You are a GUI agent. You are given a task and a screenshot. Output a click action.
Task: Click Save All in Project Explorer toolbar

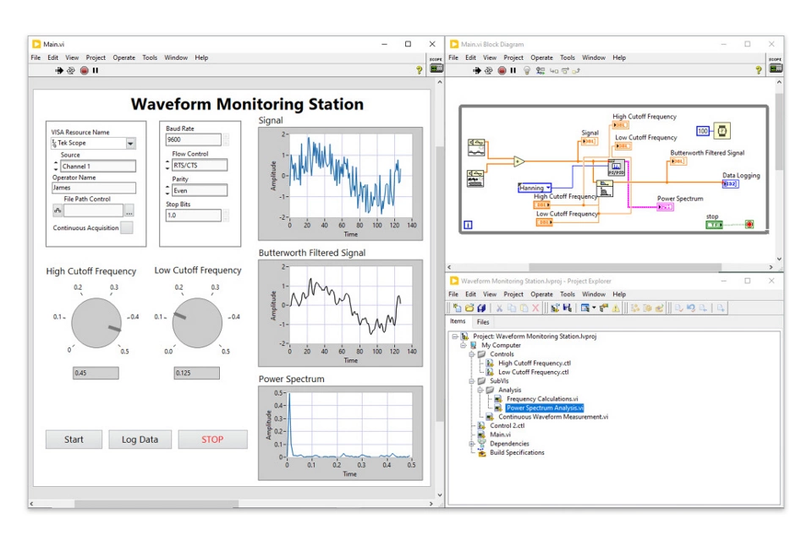coord(482,308)
